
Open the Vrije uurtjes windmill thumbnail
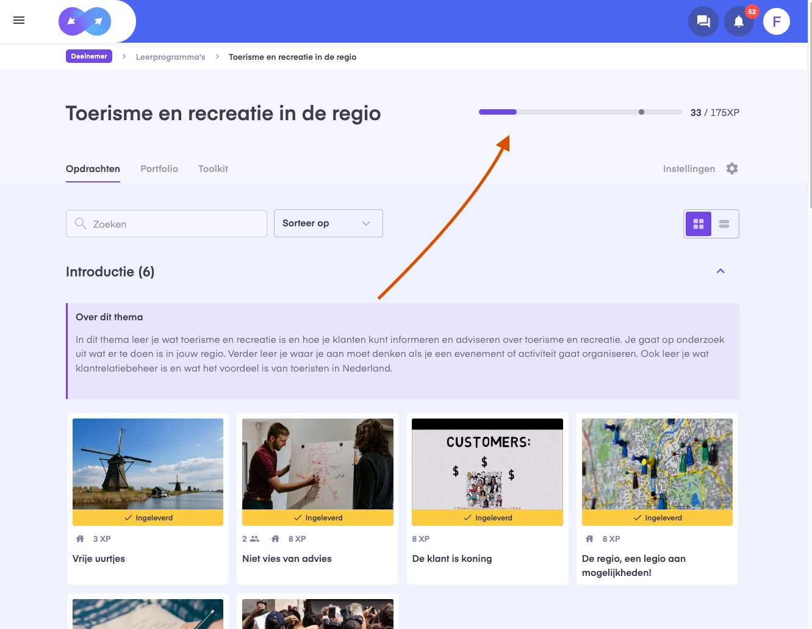(148, 464)
